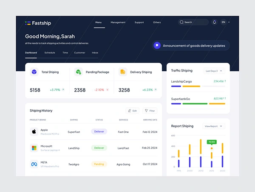This screenshot has height=192, width=255.
Task: Click the 2358 pending package value
Action: point(80,90)
